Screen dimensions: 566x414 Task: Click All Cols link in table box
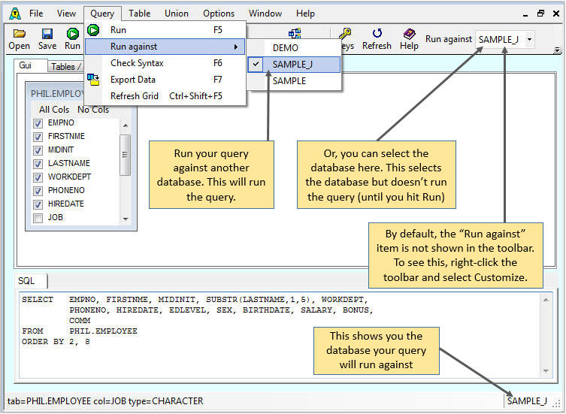point(54,110)
